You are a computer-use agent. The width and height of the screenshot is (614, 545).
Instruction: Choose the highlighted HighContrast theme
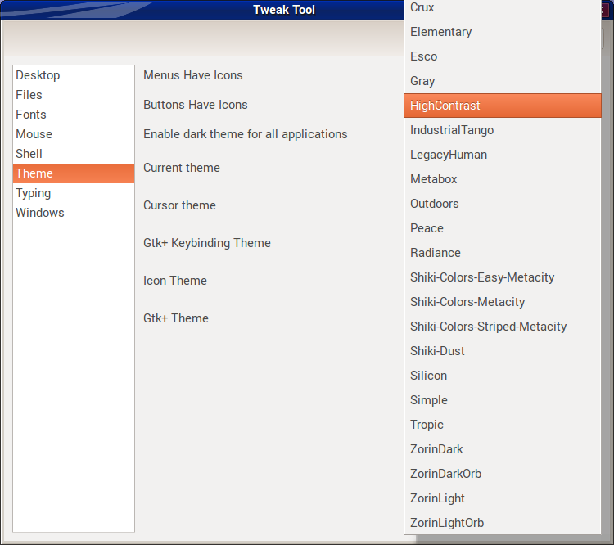coord(445,106)
